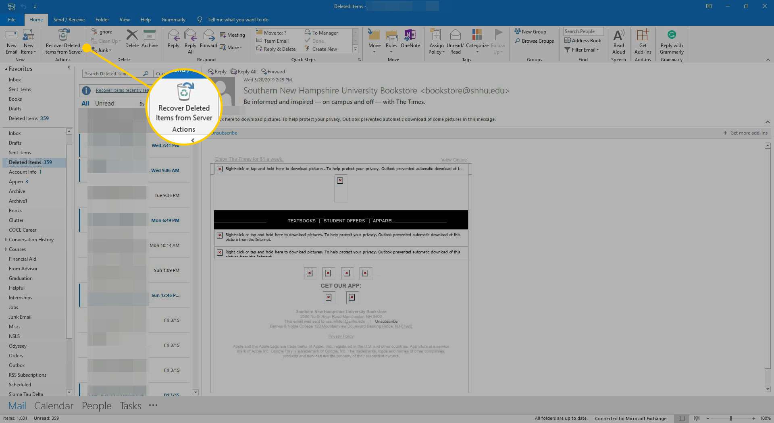
Task: Click the Delete X icon
Action: pyautogui.click(x=132, y=39)
